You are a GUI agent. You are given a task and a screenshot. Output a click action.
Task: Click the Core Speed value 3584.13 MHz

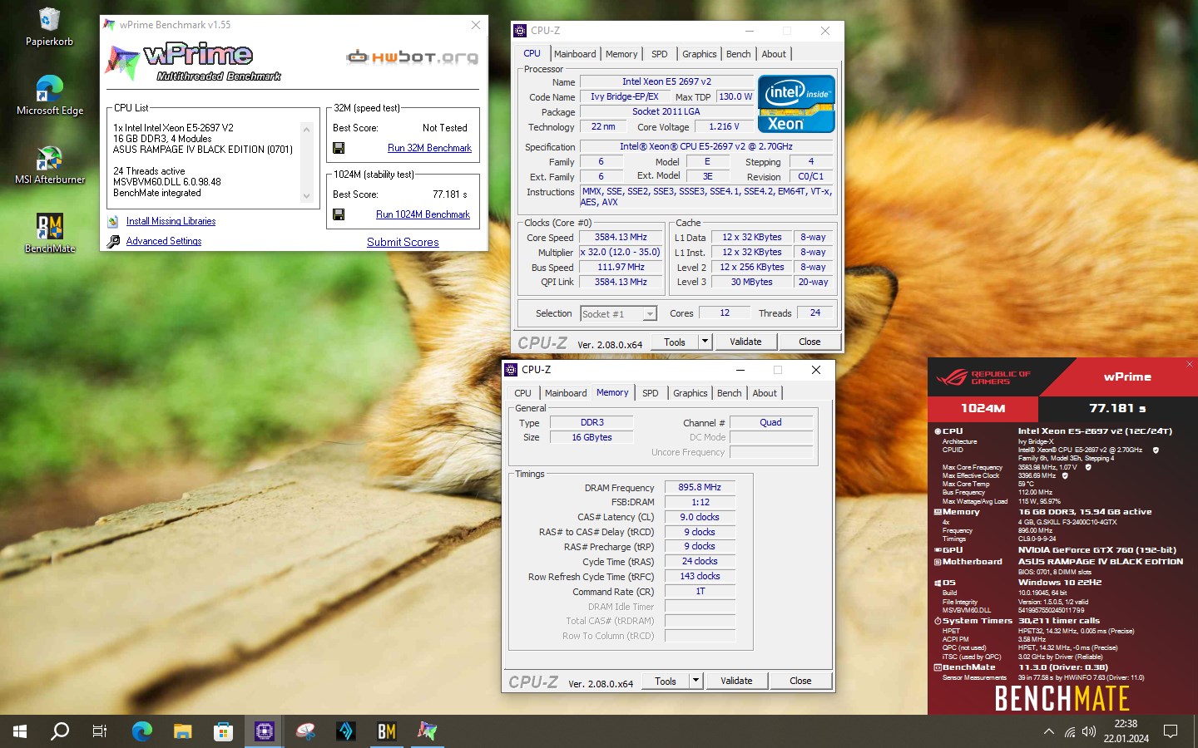click(621, 237)
